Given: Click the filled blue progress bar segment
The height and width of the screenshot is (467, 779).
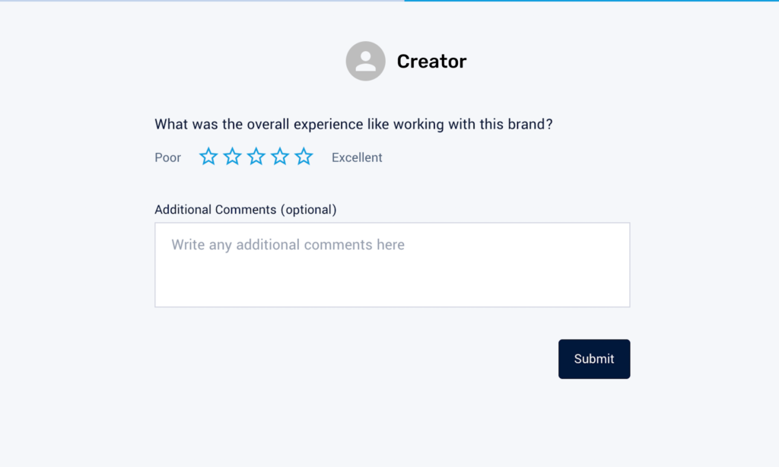Looking at the screenshot, I should coord(591,1).
